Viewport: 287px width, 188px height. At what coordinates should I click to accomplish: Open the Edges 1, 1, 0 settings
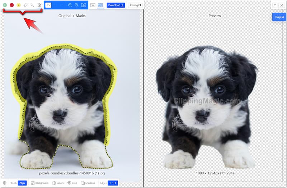113,183
